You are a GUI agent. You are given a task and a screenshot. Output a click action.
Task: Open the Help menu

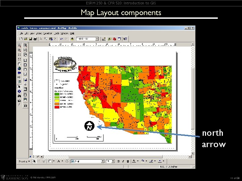(x=72, y=34)
